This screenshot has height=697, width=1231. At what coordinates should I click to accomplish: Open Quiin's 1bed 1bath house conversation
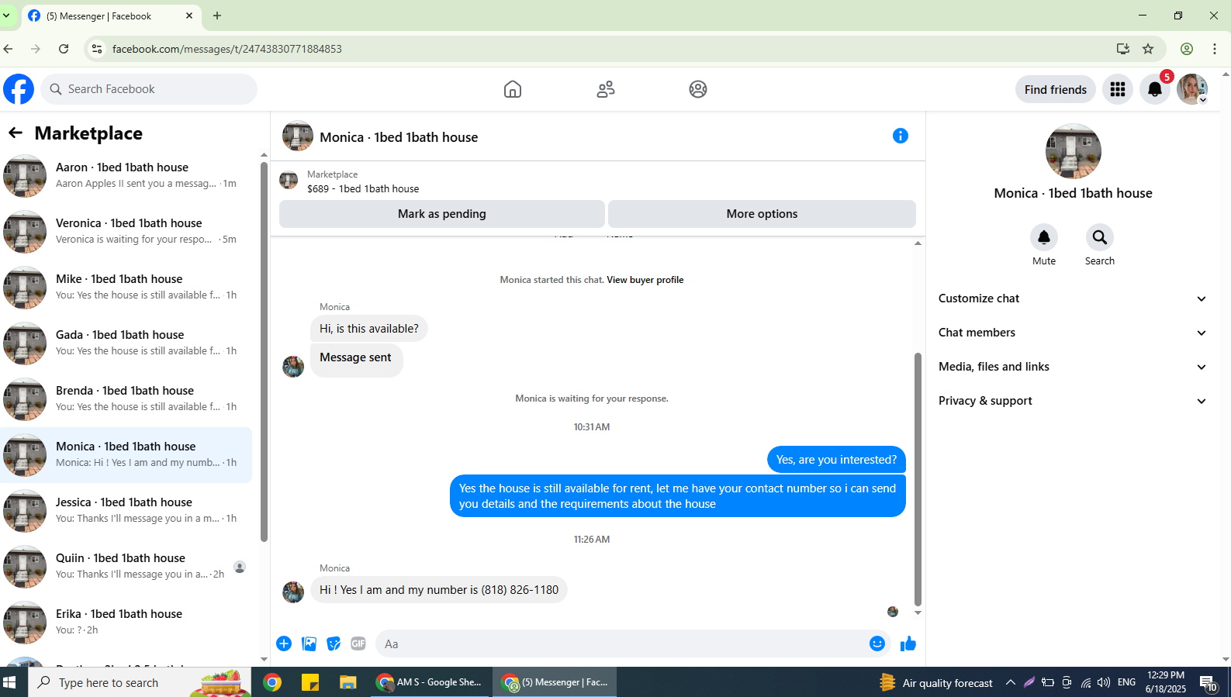coord(127,567)
